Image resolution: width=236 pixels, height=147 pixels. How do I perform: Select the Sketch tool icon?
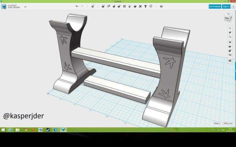[x=109, y=6]
